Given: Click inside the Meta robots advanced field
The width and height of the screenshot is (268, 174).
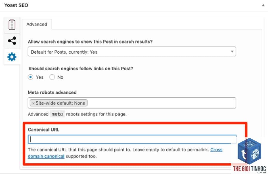Looking at the screenshot, I should tap(132, 103).
